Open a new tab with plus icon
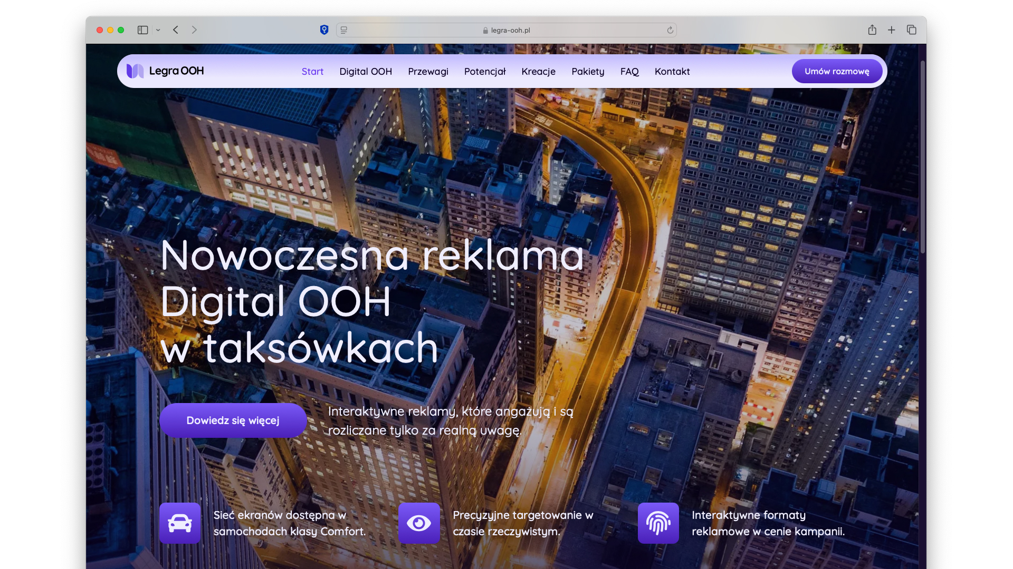1013x569 pixels. [x=892, y=30]
